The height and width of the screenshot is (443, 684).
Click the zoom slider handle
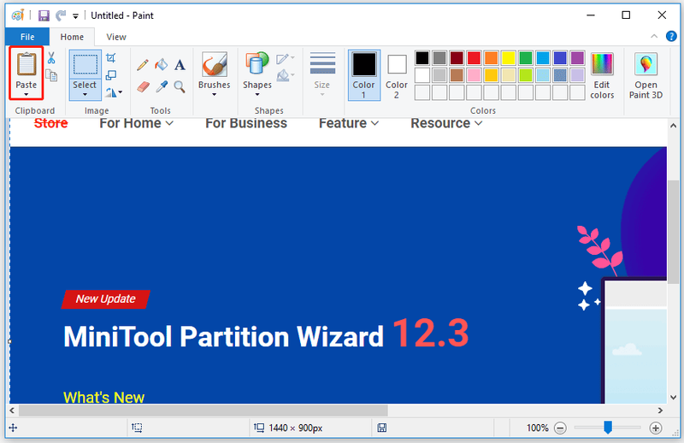click(x=608, y=428)
